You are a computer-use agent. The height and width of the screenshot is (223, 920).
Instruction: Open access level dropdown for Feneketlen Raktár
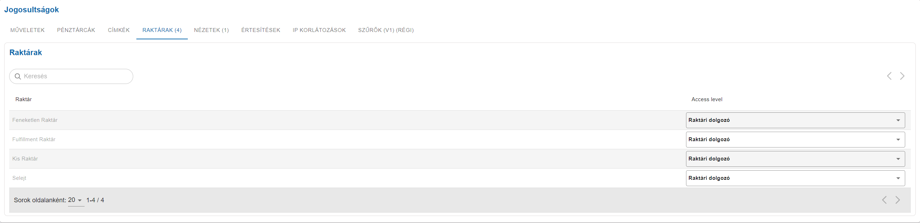point(795,120)
